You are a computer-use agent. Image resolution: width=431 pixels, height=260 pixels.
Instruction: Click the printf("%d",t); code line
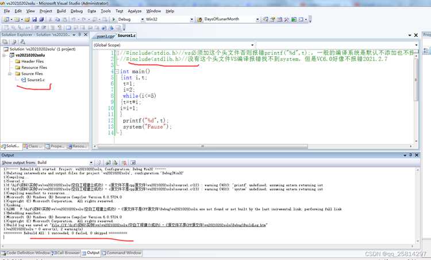146,120
